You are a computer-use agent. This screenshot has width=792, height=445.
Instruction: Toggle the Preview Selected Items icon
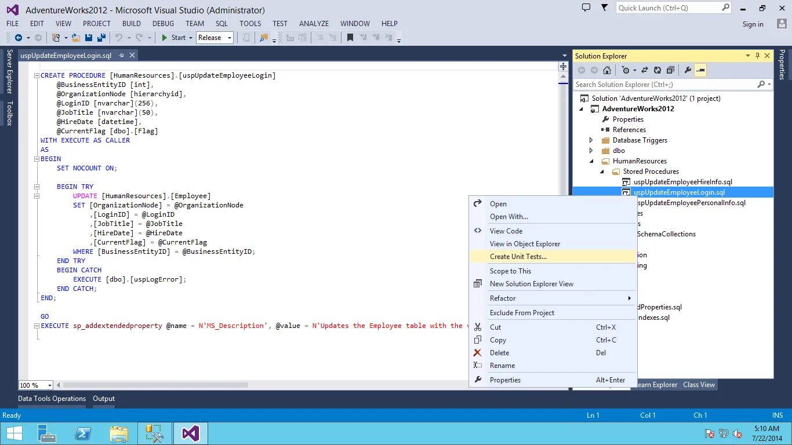pos(700,70)
